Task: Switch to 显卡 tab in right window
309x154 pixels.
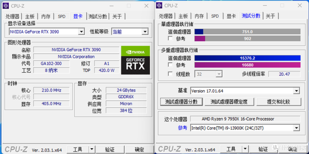Action: (x=231, y=16)
